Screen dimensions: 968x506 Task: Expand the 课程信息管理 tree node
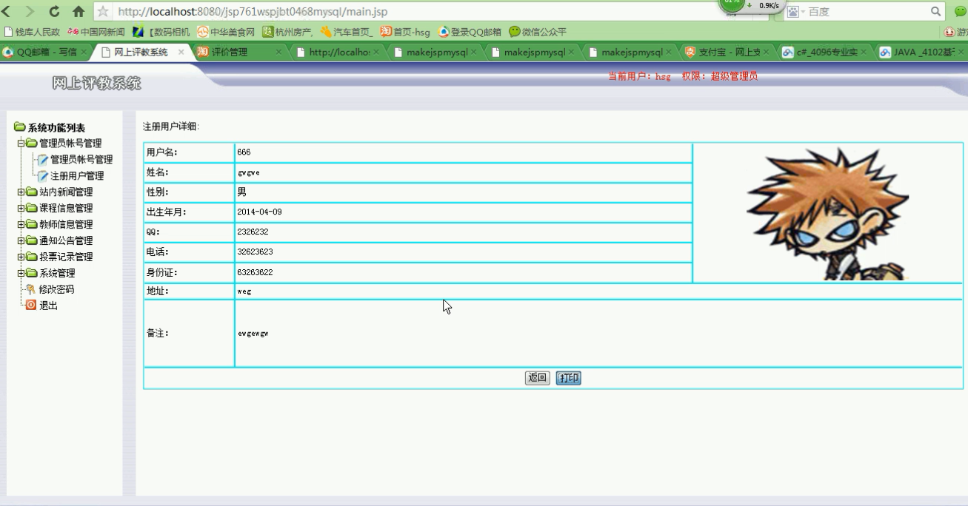tap(21, 209)
